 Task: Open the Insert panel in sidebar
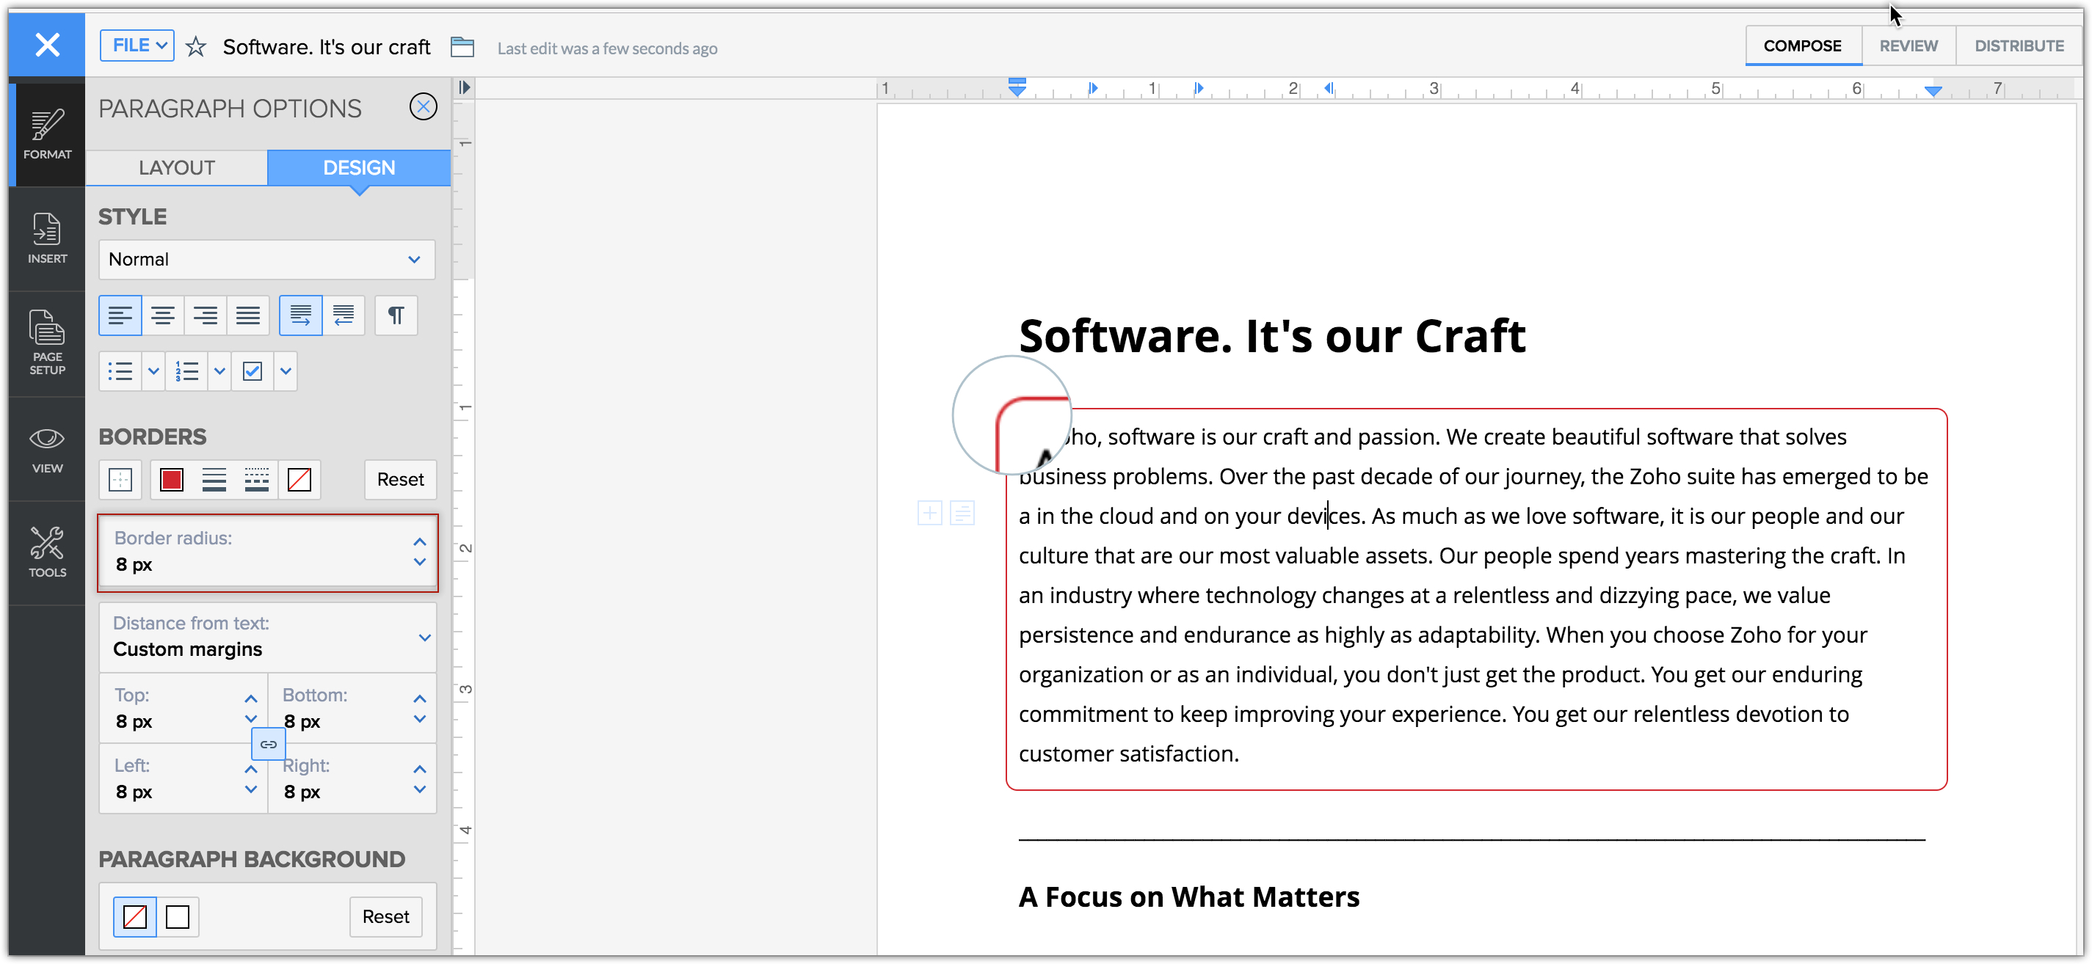pos(46,238)
